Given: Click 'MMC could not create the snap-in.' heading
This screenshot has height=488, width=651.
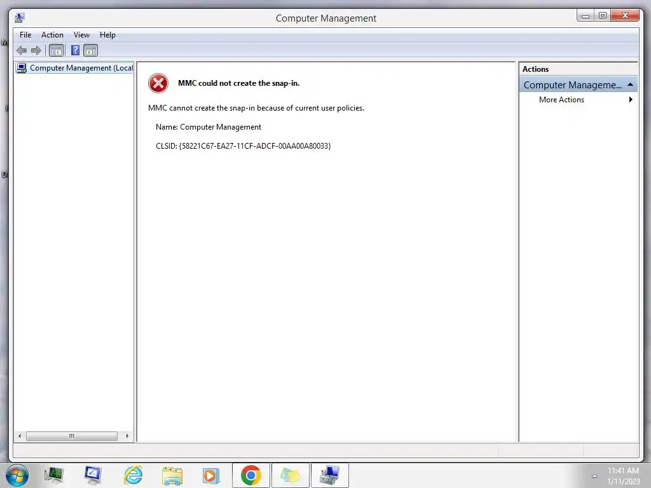Looking at the screenshot, I should [239, 83].
